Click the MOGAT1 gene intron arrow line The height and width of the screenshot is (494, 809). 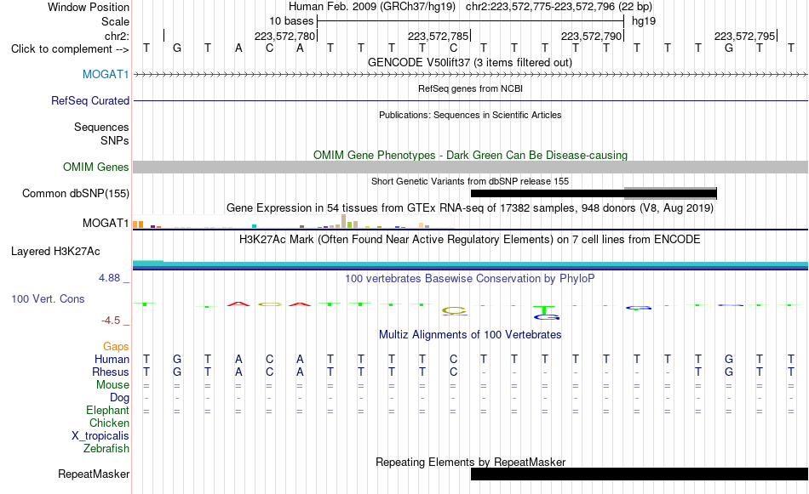pos(470,75)
